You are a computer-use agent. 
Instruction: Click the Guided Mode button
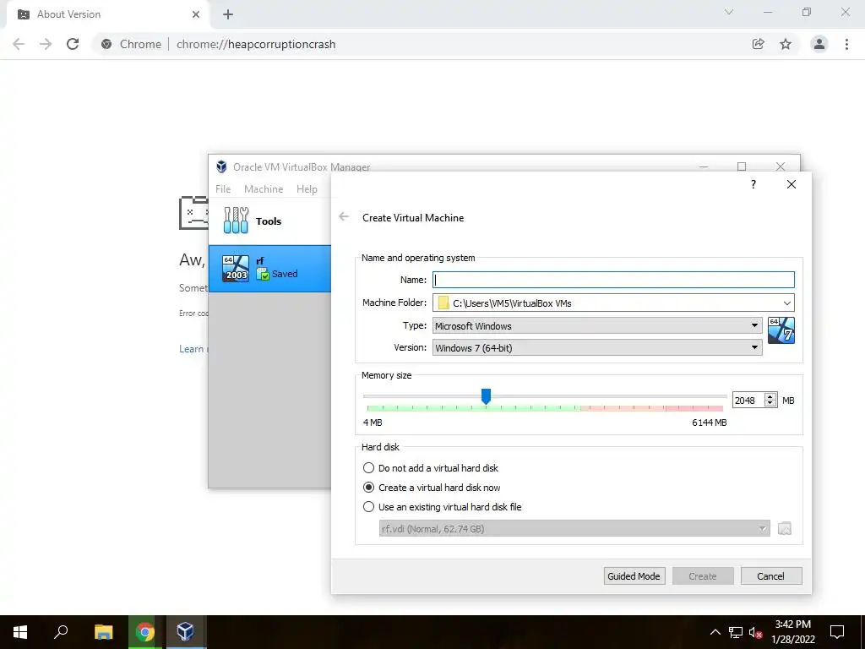pos(634,576)
